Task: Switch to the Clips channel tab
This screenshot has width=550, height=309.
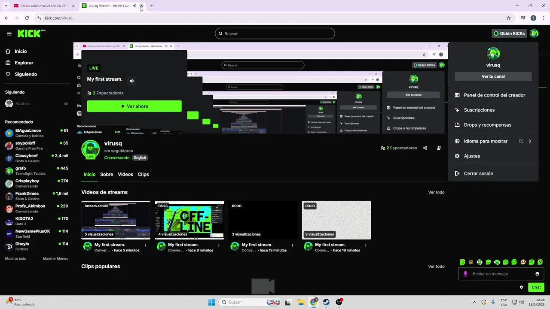Action: pos(143,174)
